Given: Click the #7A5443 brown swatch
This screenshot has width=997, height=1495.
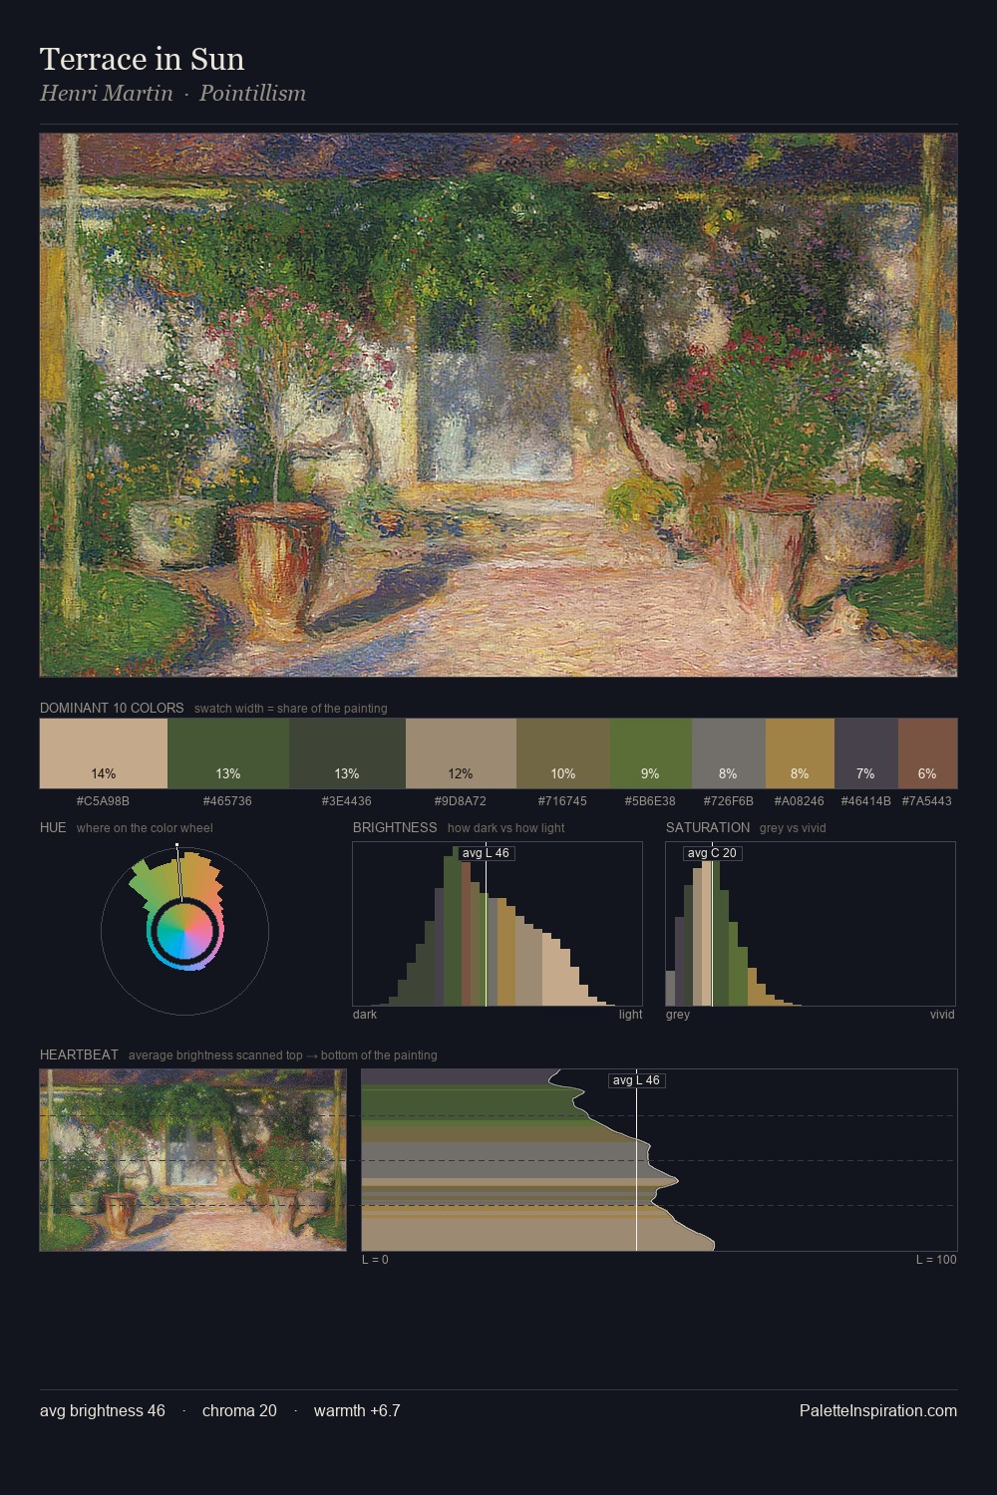Looking at the screenshot, I should [927, 753].
